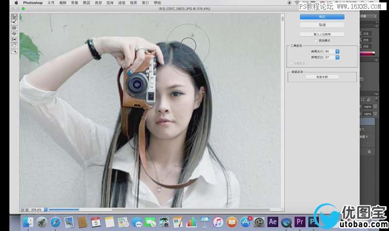Launch Premiere Pro from the dock
Viewport: 389px width, 231px height.
pyautogui.click(x=300, y=222)
